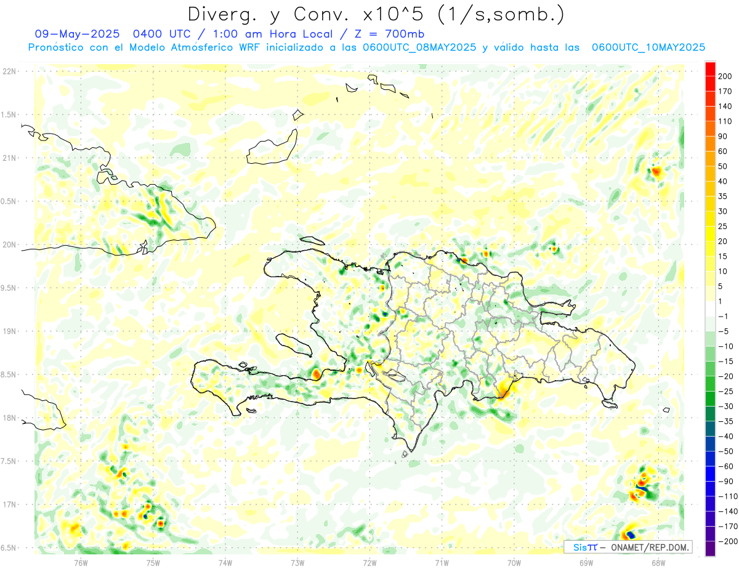Click the '50' color scale value
Image resolution: width=739 pixels, height=571 pixels.
pos(723,166)
